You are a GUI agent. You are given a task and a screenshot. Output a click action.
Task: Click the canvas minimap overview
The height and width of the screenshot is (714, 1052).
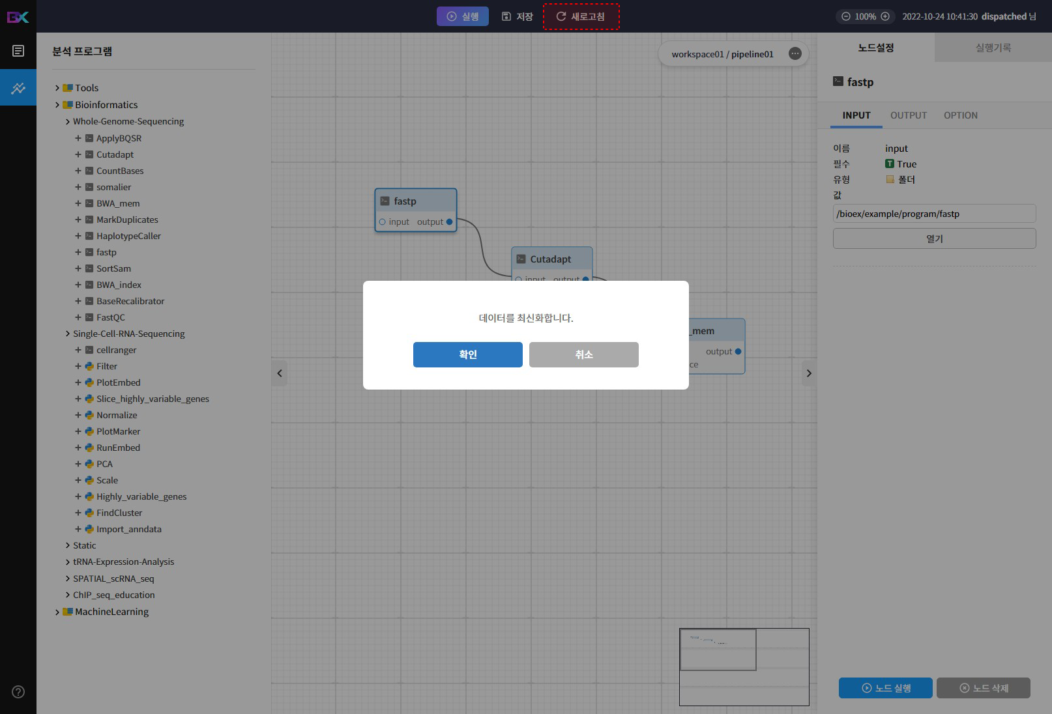pos(744,667)
